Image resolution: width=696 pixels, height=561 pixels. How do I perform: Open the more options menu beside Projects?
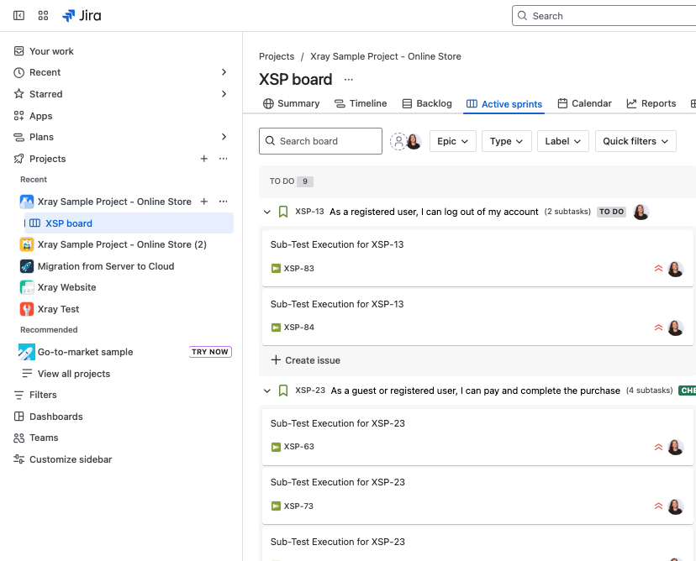224,159
